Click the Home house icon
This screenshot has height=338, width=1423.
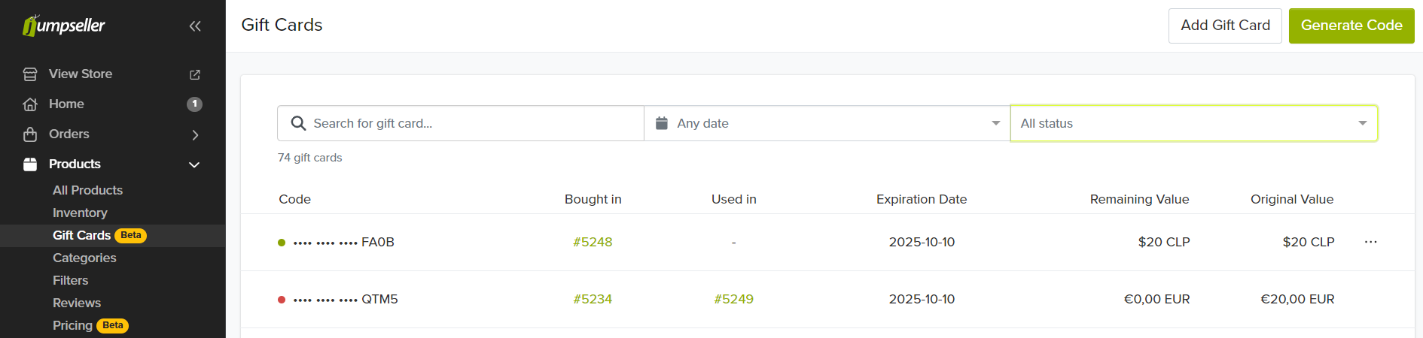pyautogui.click(x=30, y=104)
